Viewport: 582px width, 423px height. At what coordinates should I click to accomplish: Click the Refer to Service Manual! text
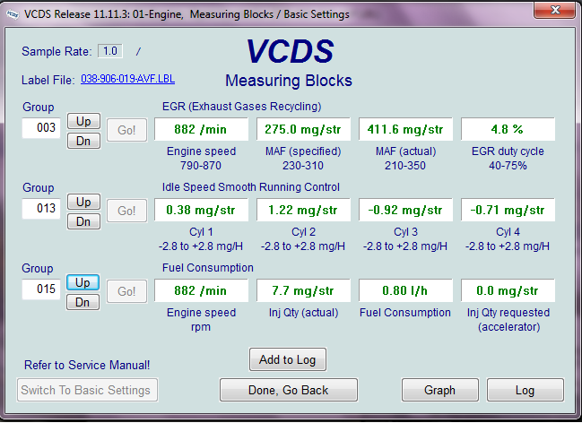(87, 365)
